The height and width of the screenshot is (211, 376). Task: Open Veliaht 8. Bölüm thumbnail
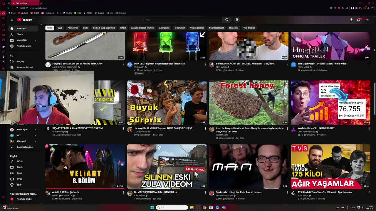tap(85, 166)
